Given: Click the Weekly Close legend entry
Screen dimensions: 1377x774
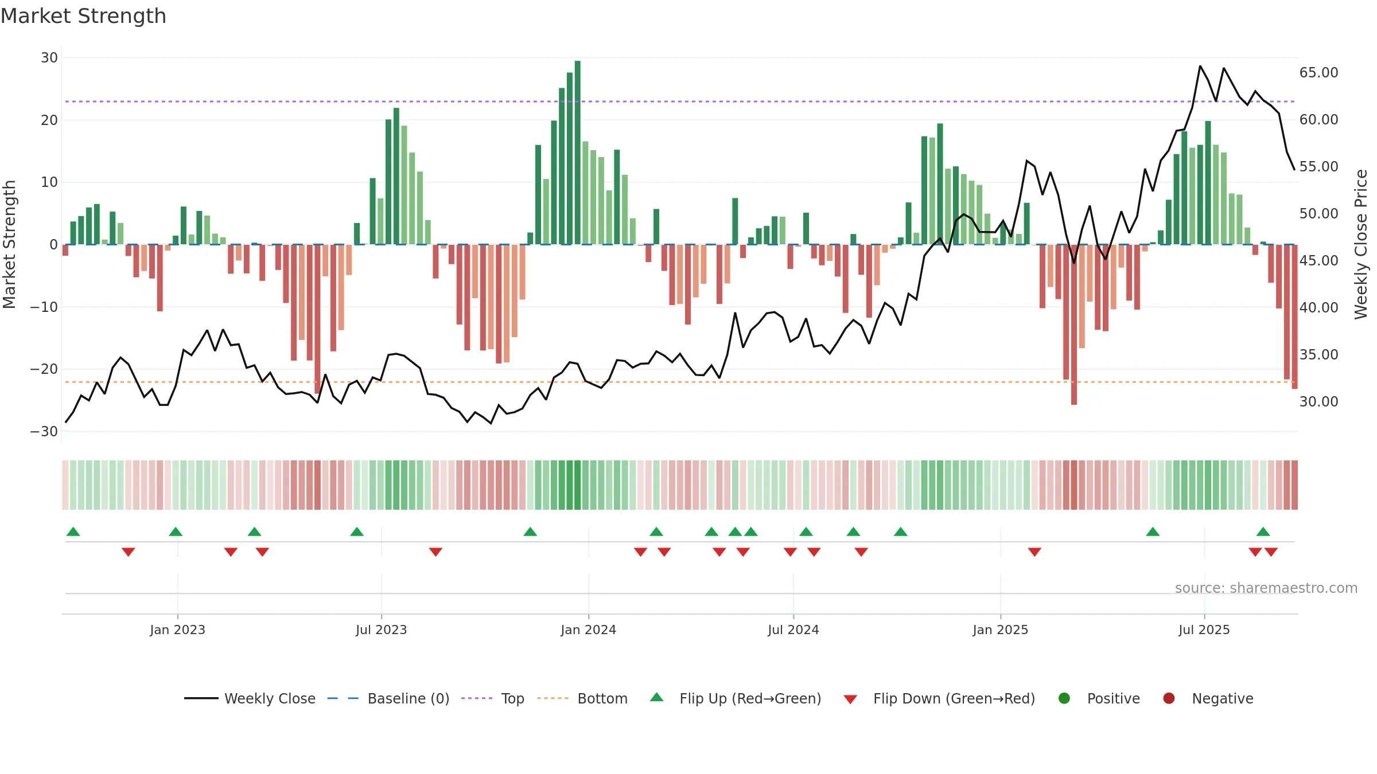Looking at the screenshot, I should (x=250, y=698).
